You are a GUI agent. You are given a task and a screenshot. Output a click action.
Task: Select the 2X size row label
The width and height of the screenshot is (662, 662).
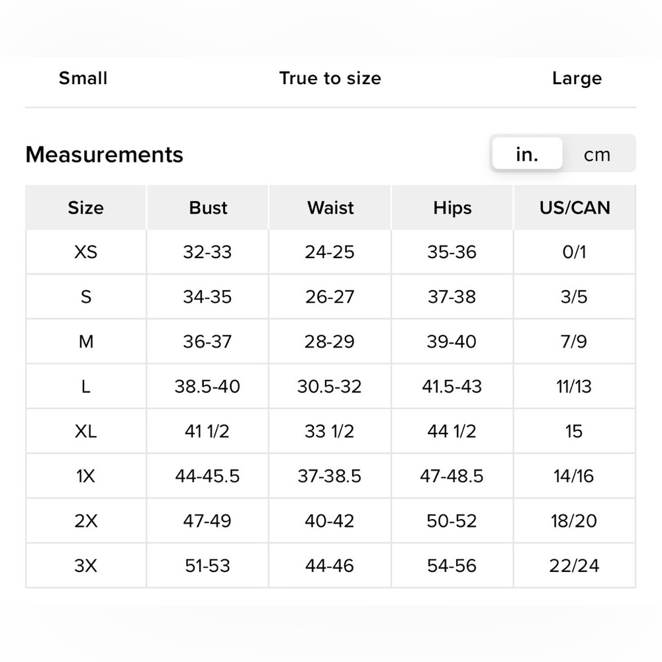tap(85, 521)
